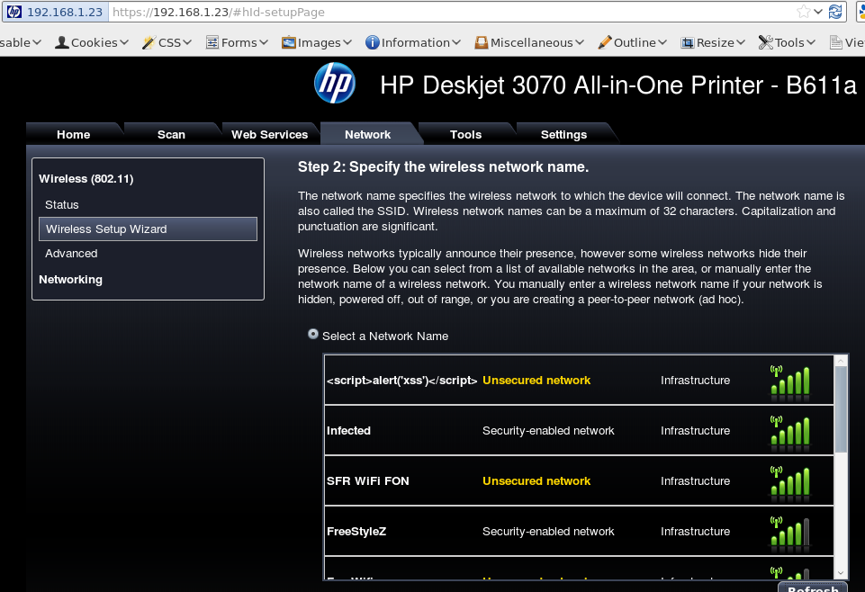Click the HP favicon in the address bar
The height and width of the screenshot is (592, 865).
point(13,12)
